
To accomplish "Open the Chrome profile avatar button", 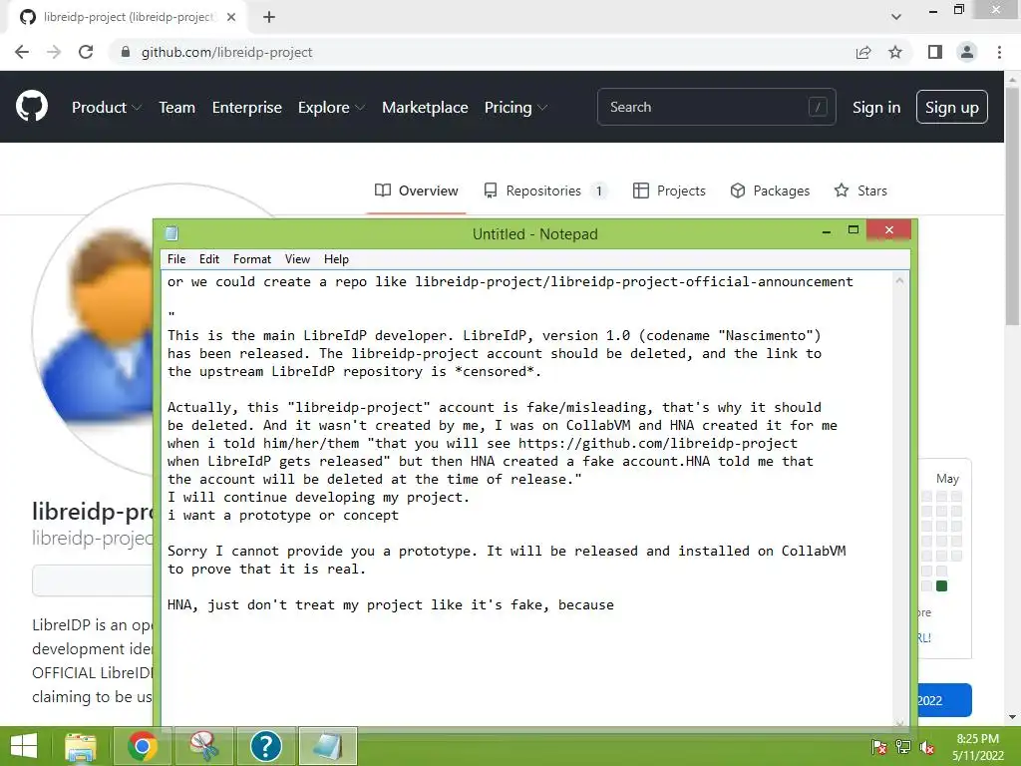I will pos(967,52).
